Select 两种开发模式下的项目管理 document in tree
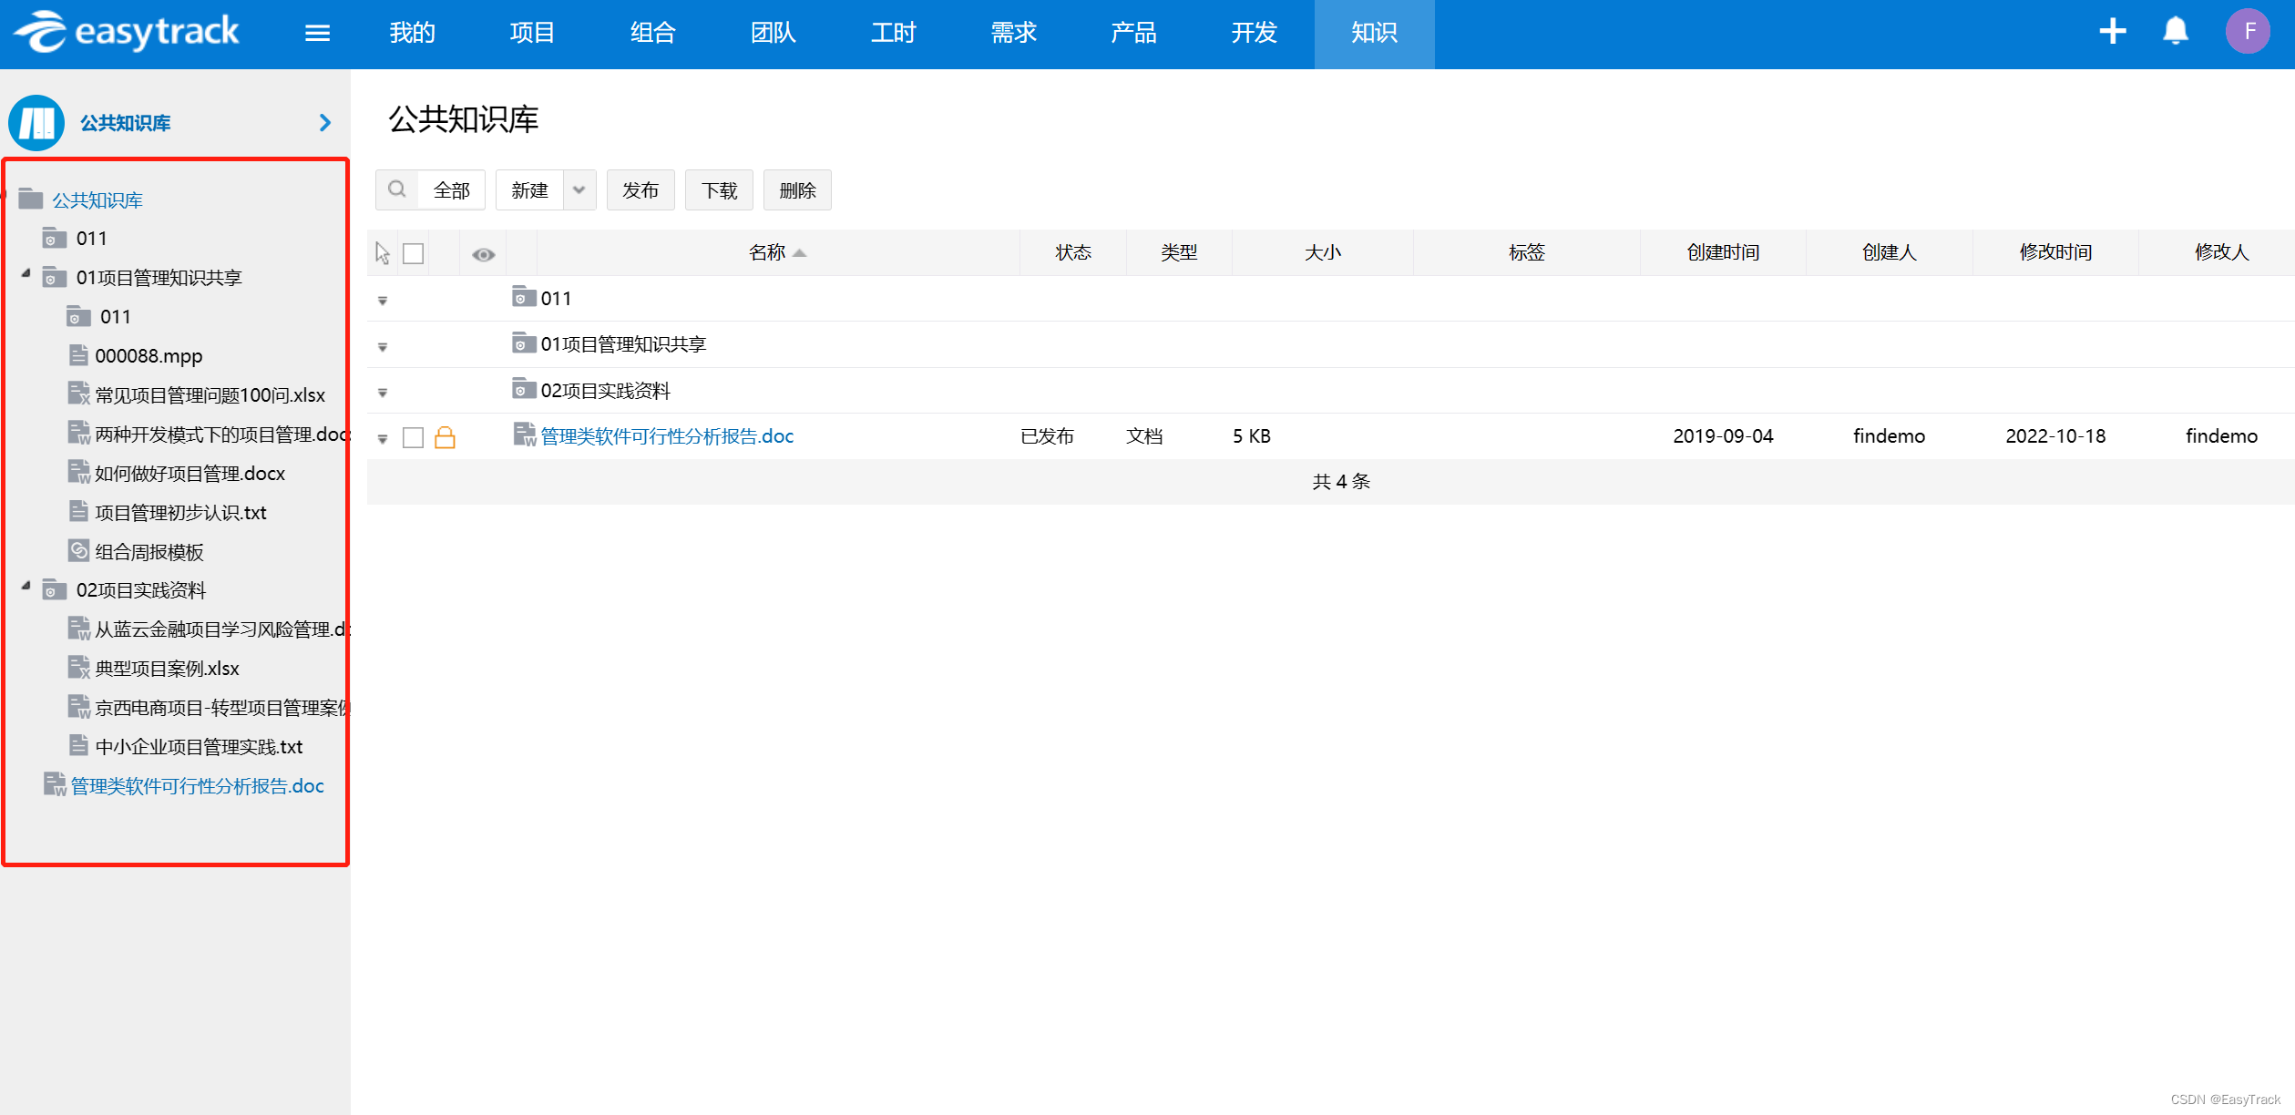Image resolution: width=2295 pixels, height=1115 pixels. coord(222,434)
